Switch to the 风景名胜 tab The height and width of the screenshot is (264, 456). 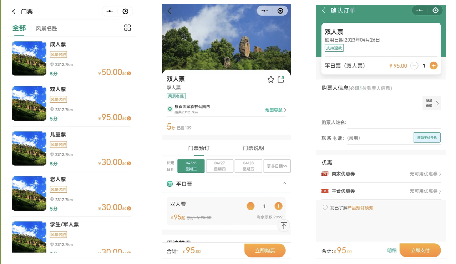pyautogui.click(x=46, y=28)
